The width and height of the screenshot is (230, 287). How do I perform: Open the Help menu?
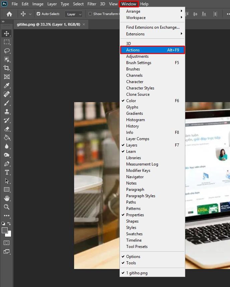pos(144,4)
